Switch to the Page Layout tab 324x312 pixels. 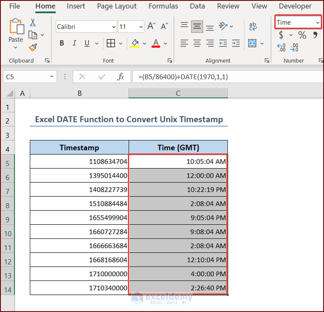tap(117, 6)
